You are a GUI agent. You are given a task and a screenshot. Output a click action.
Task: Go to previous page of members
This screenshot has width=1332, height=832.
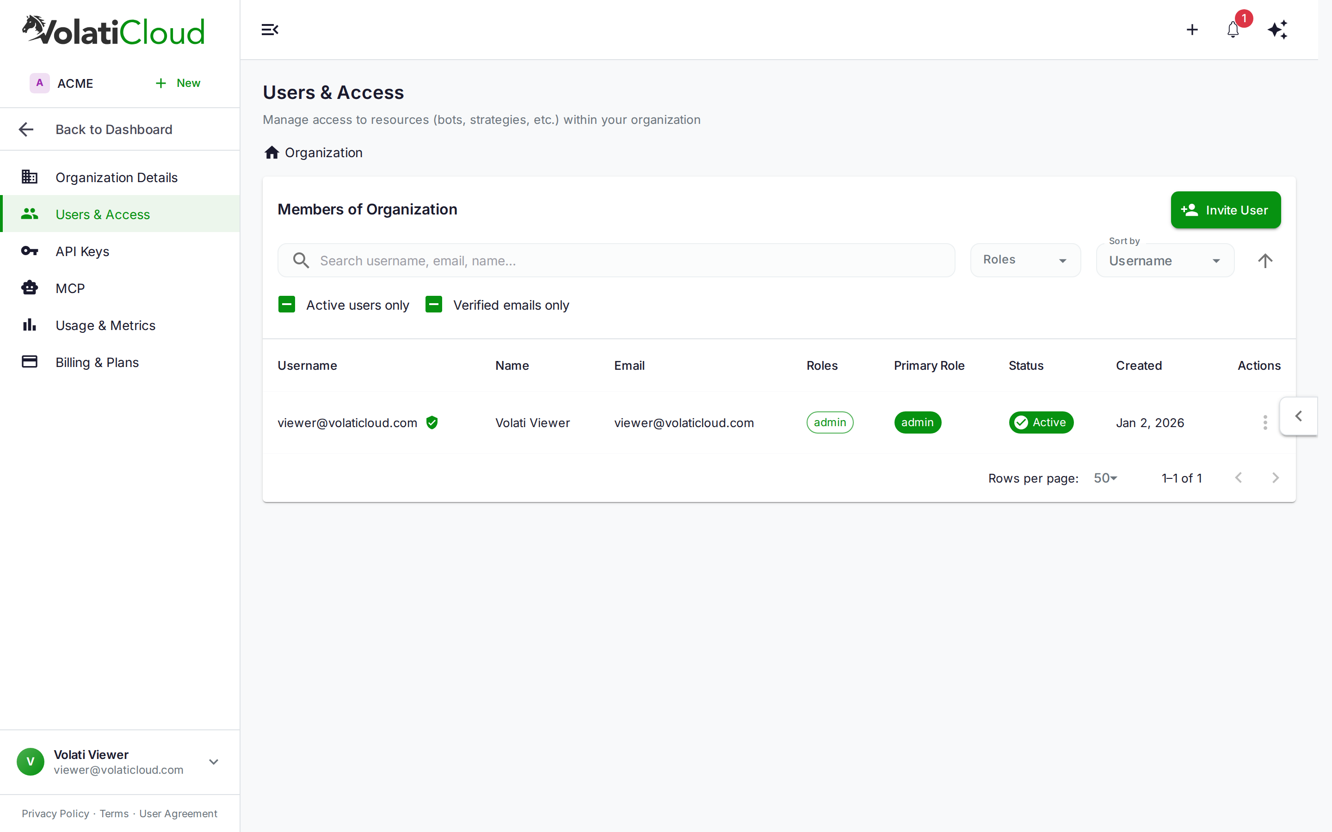[1239, 477]
